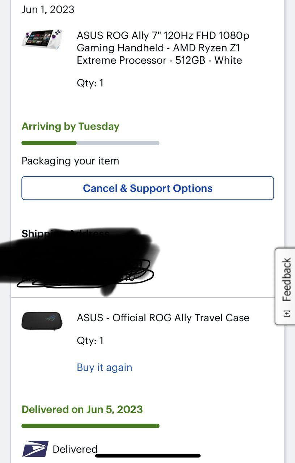The height and width of the screenshot is (463, 295).
Task: Click the Packaging your item status text
Action: 70,161
